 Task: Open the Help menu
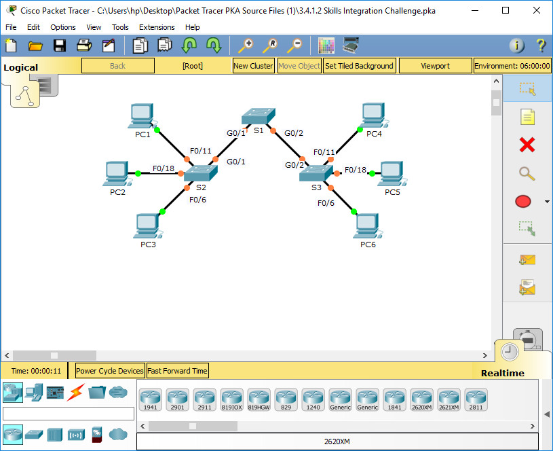(192, 27)
